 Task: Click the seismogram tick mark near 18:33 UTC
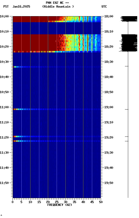pyautogui.click(x=126, y=66)
